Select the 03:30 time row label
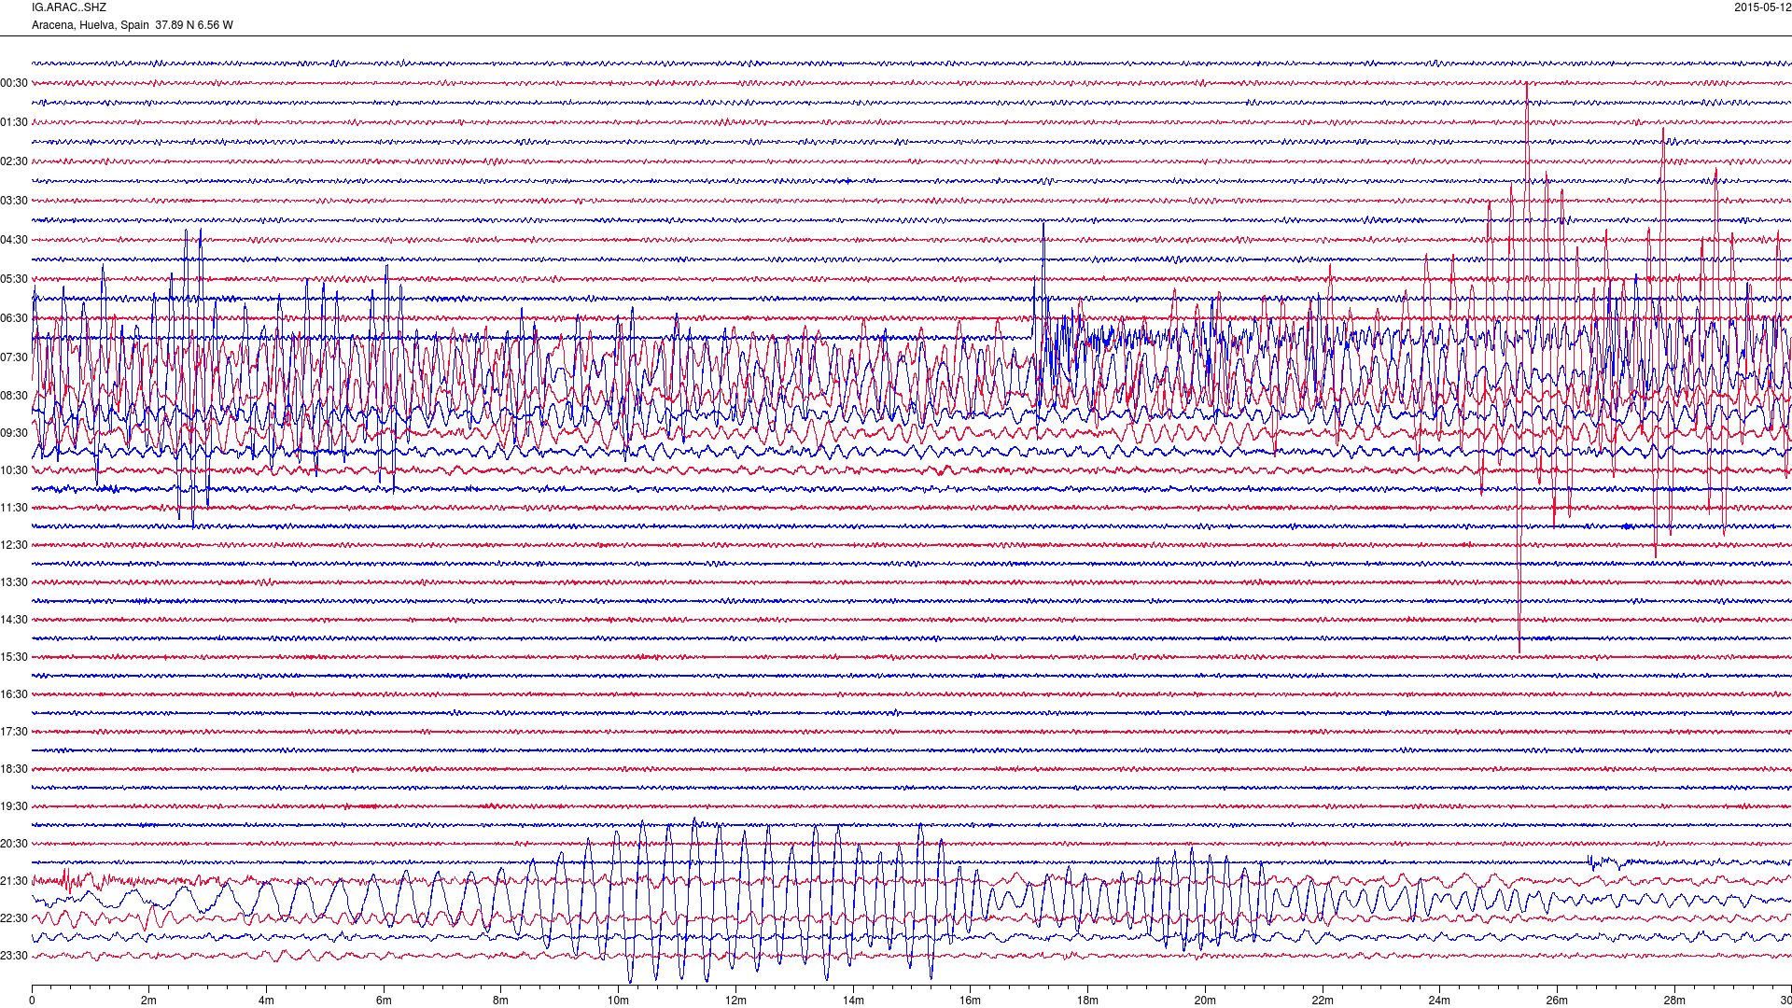Screen dimensions: 1792x1008 14,201
